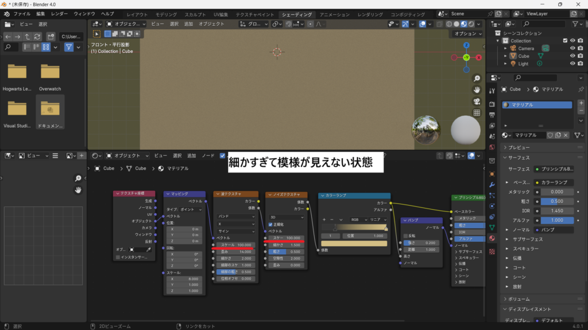The height and width of the screenshot is (330, 588).
Task: Switch orthographic/perspective grid icon in viewport
Action: (477, 113)
